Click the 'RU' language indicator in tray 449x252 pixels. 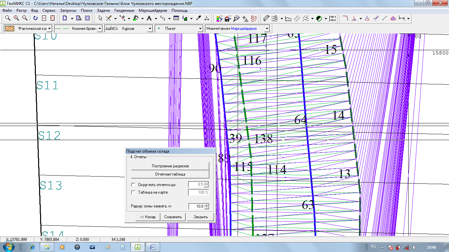(373, 246)
